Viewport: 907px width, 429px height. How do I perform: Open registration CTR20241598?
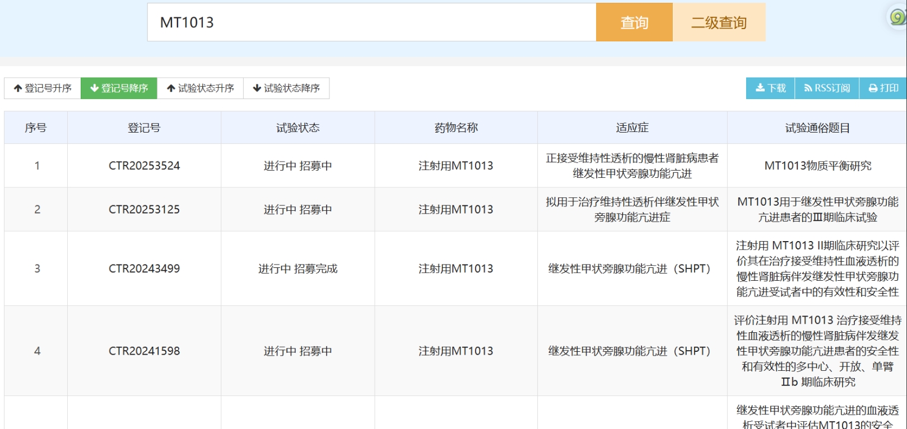coord(145,351)
